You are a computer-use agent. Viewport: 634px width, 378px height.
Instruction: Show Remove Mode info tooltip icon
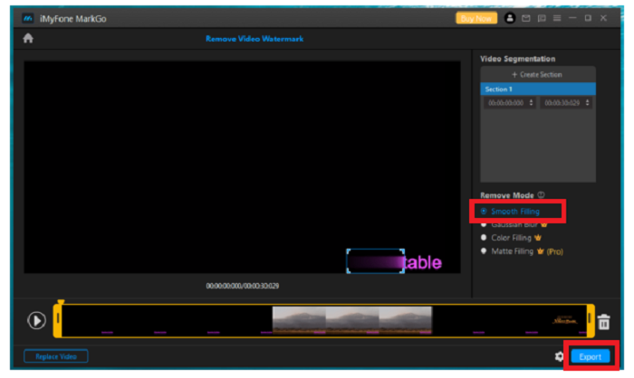pyautogui.click(x=541, y=194)
